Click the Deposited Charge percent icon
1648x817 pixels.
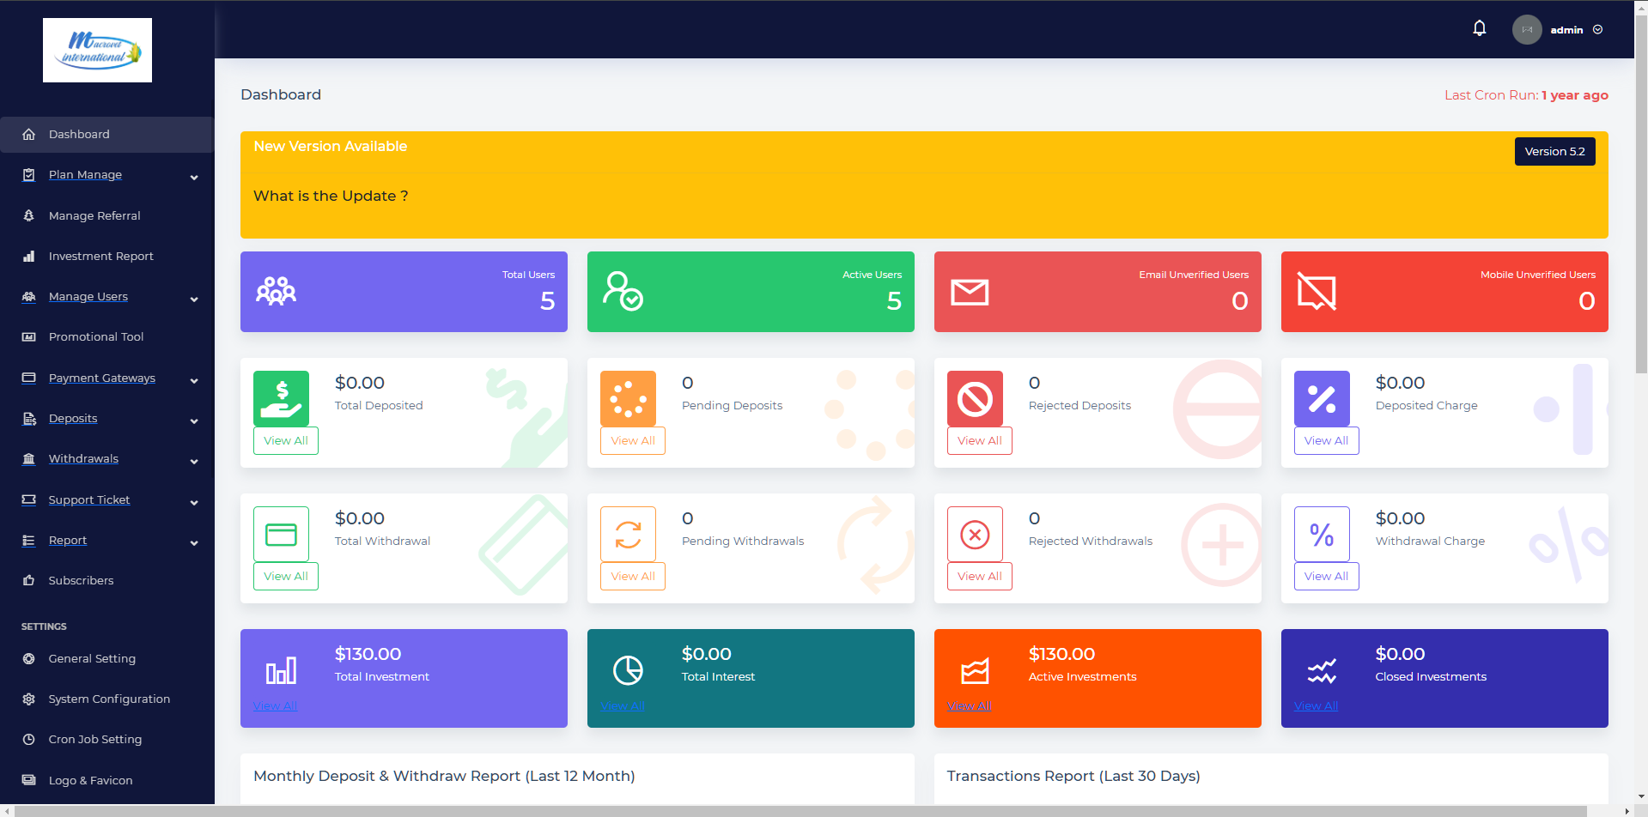coord(1322,398)
